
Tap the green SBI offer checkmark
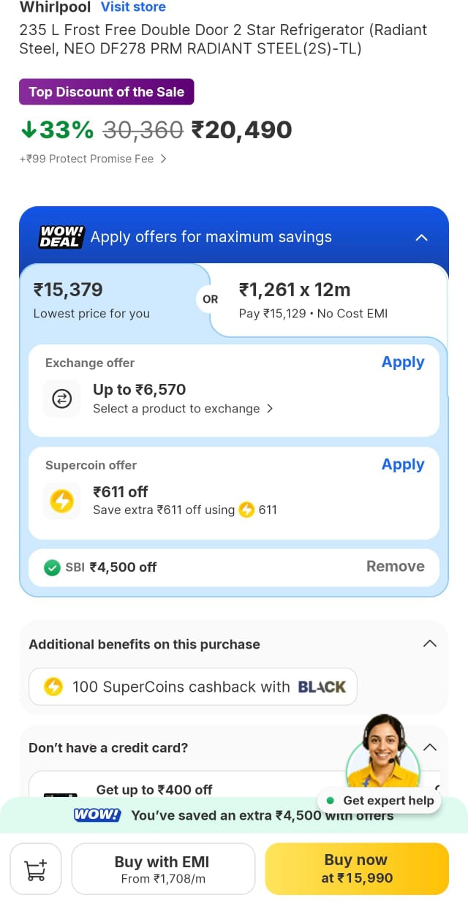(52, 567)
